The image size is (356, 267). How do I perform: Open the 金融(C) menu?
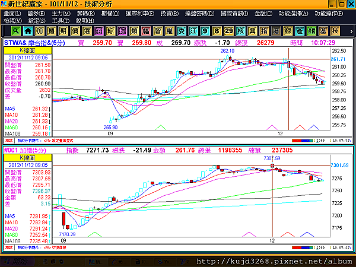click(263, 14)
